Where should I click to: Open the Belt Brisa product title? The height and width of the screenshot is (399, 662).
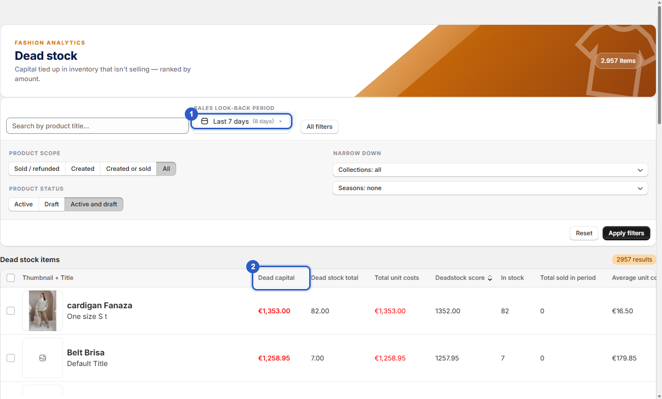[x=86, y=352]
